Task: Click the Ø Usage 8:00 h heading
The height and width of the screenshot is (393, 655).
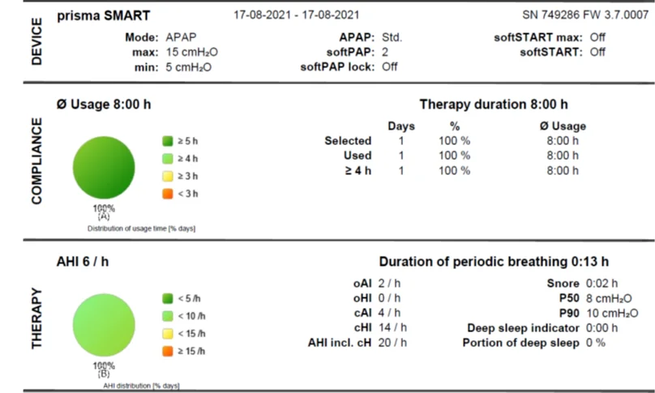Action: pos(104,105)
